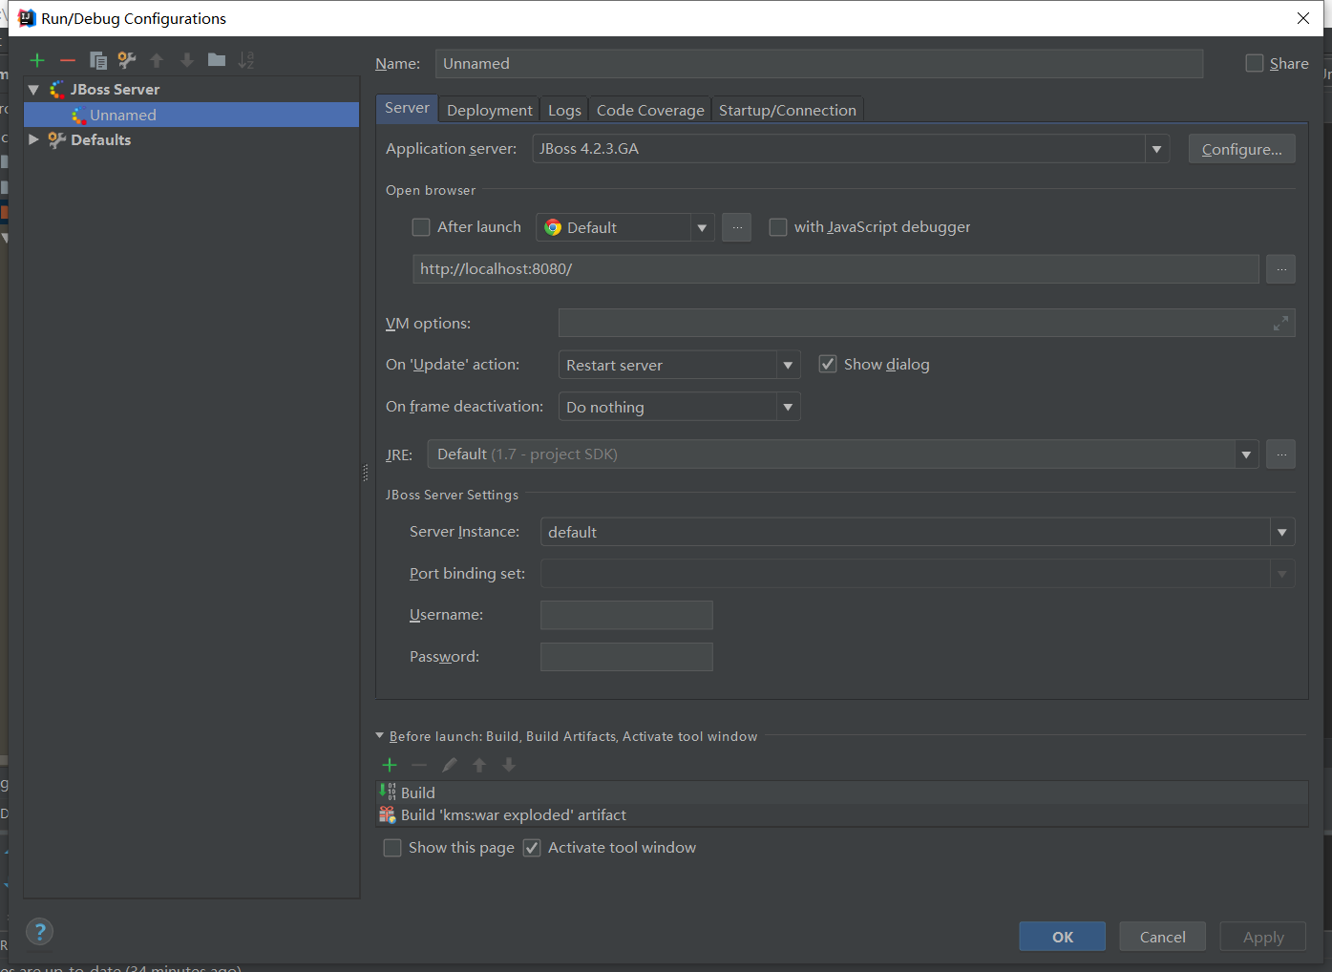Viewport: 1332px width, 972px height.
Task: Expand the Defaults tree node
Action: 33,139
